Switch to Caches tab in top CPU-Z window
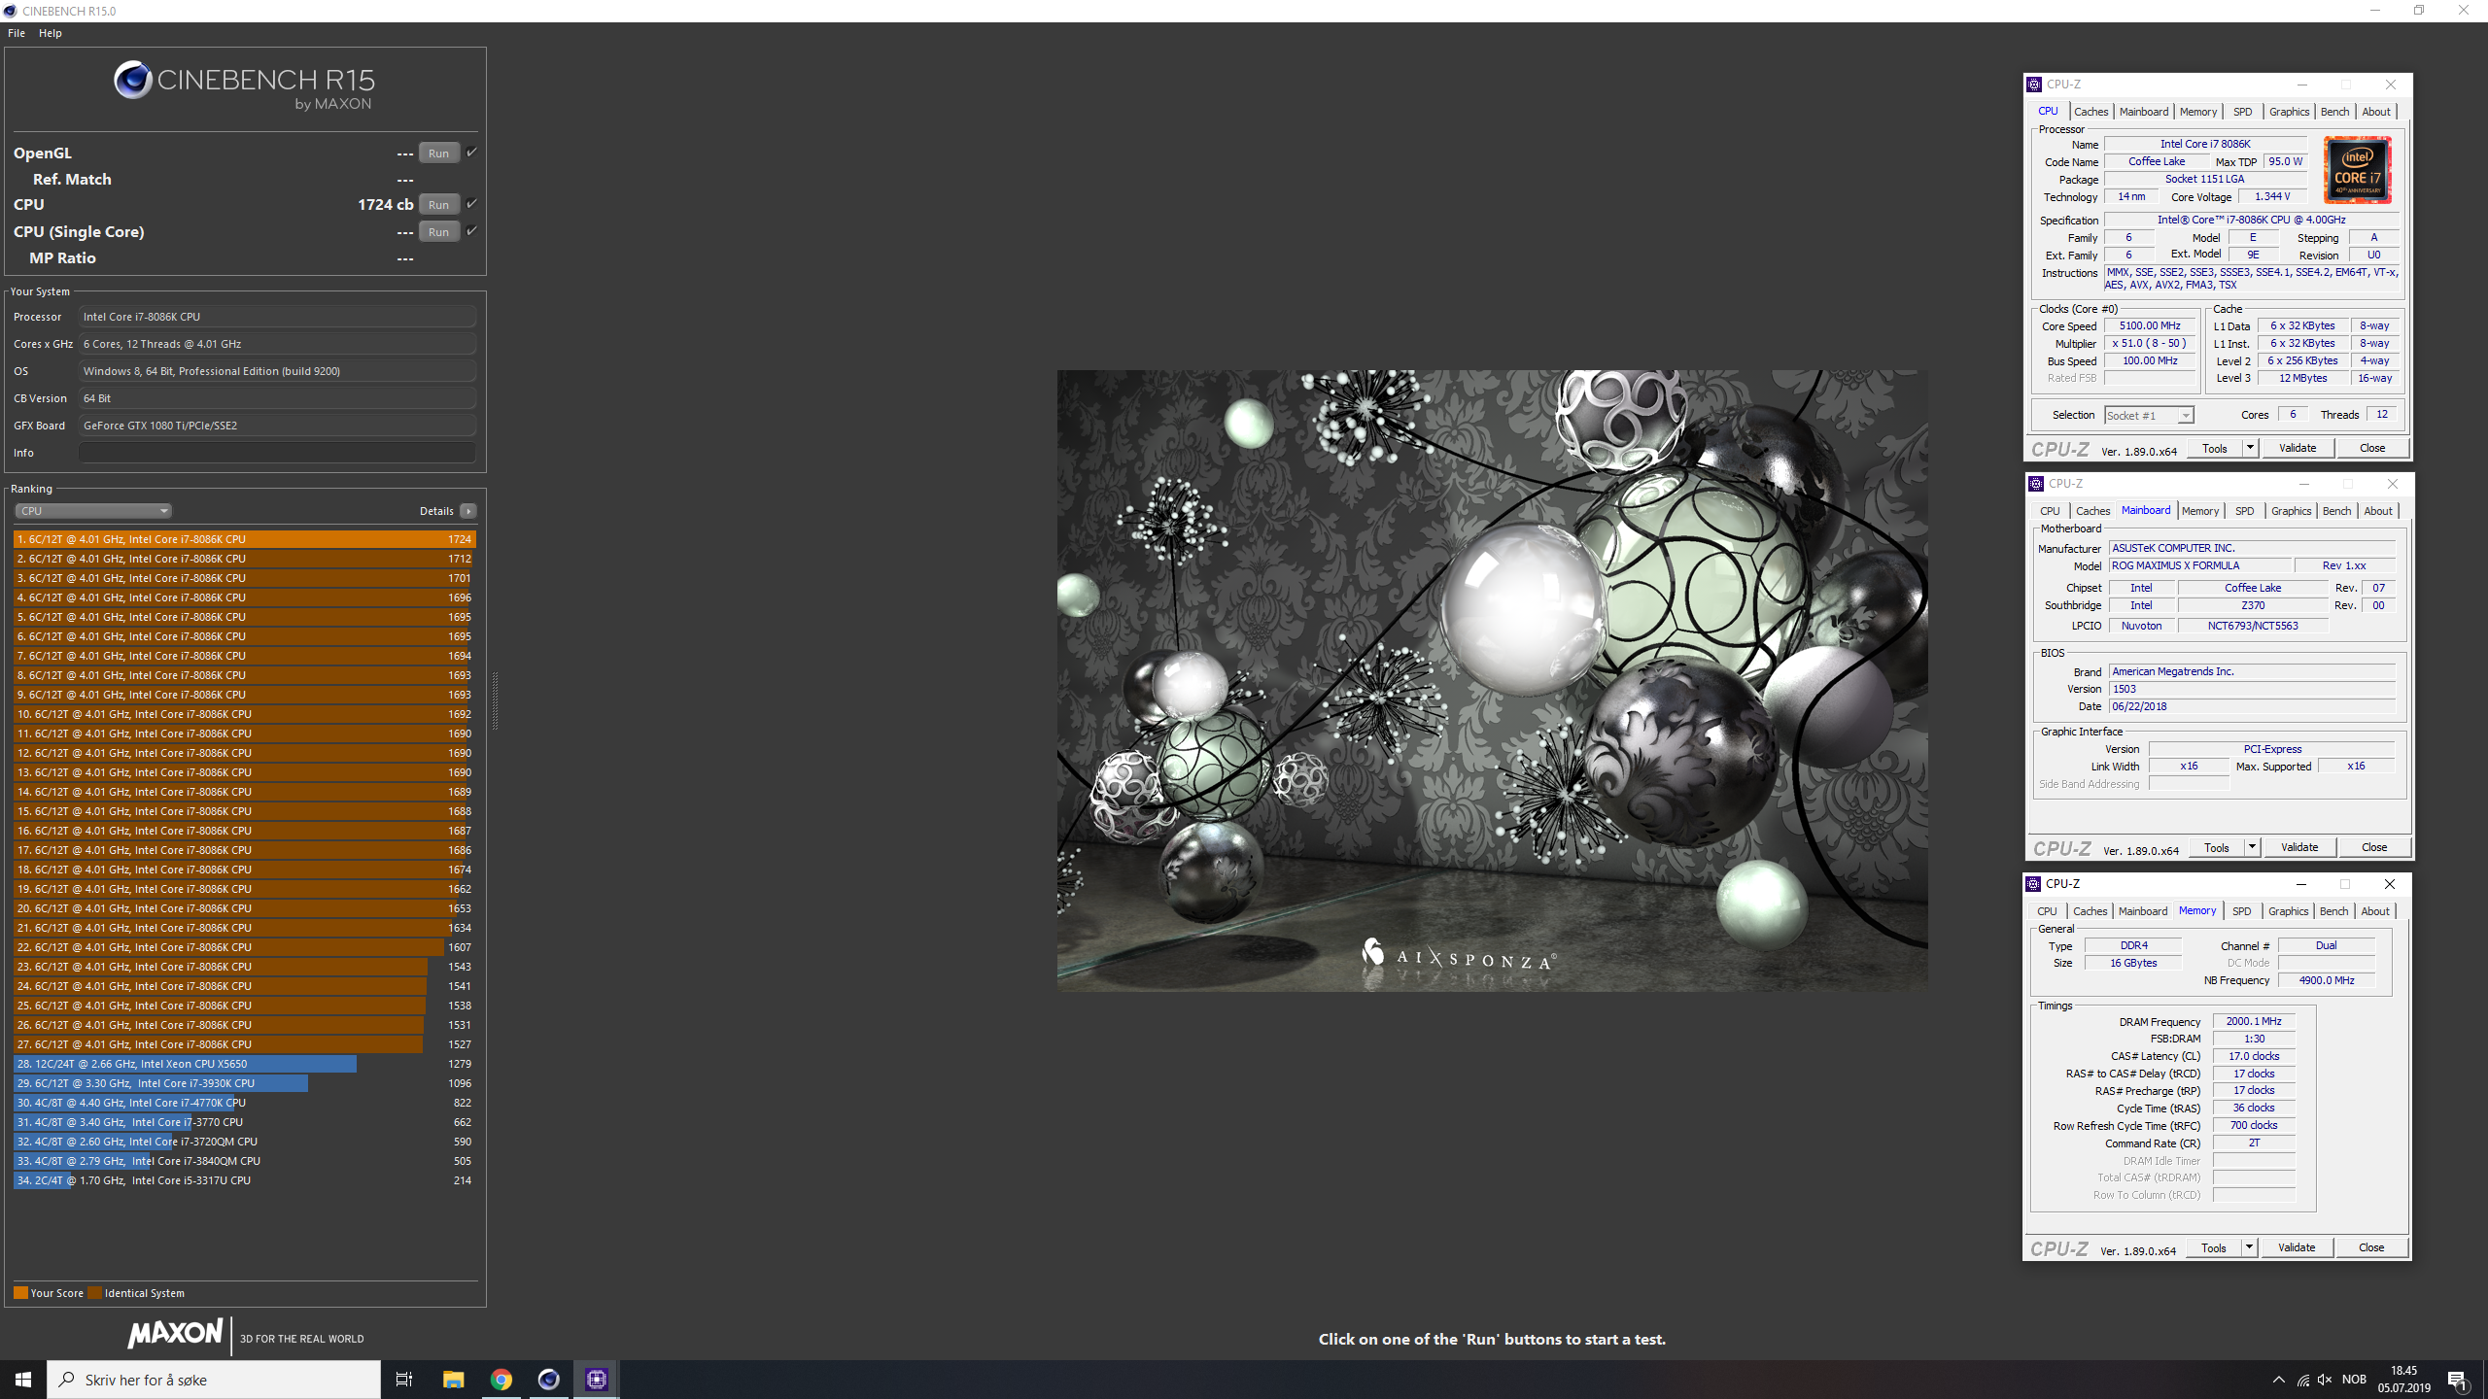This screenshot has height=1399, width=2488. click(x=2091, y=112)
